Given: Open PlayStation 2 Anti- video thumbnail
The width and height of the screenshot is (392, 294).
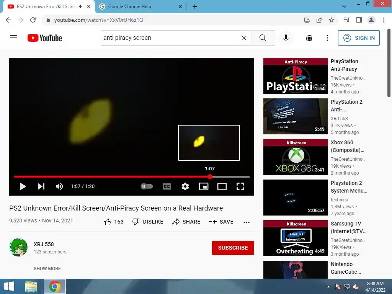Looking at the screenshot, I should pos(296,116).
